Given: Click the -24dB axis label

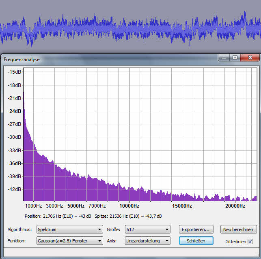Looking at the screenshot, I should [14, 111].
